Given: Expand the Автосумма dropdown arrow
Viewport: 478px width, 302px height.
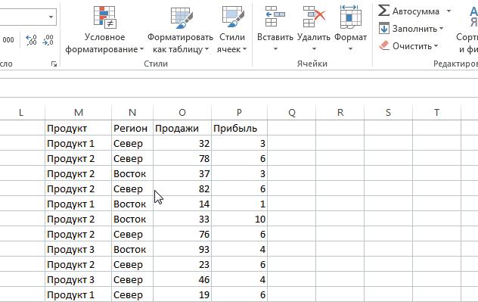Looking at the screenshot, I should click(449, 11).
